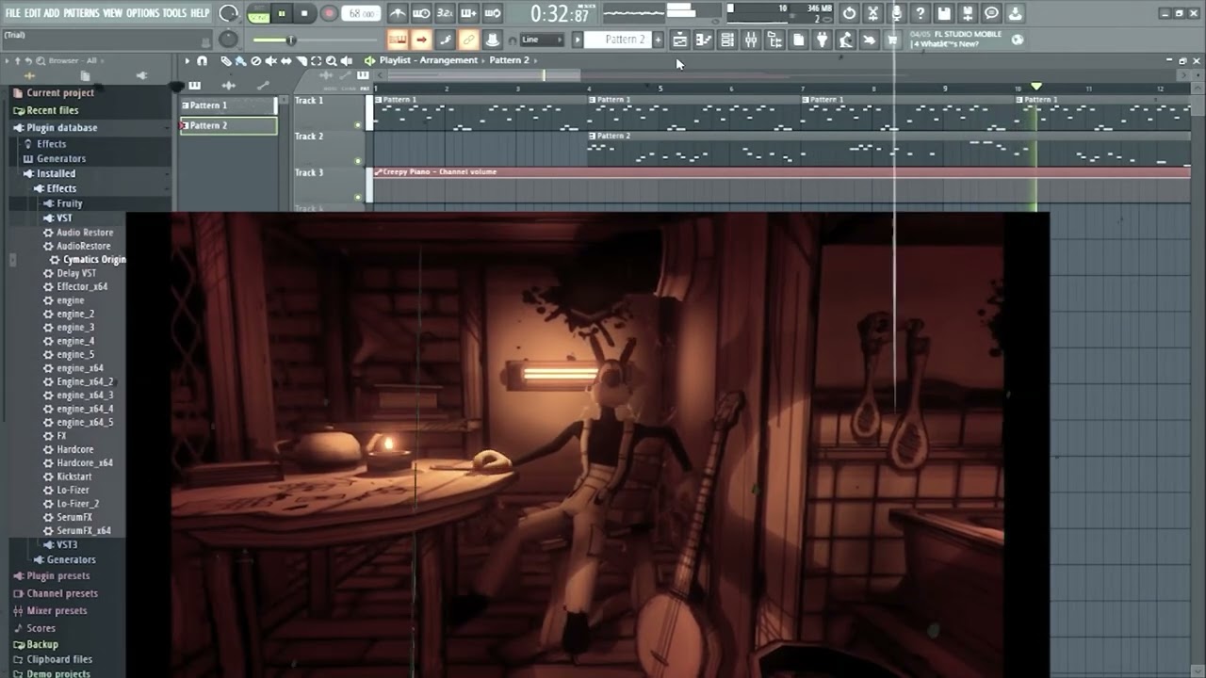The image size is (1206, 678).
Task: Click the song time display 0:32:87
Action: coord(560,13)
